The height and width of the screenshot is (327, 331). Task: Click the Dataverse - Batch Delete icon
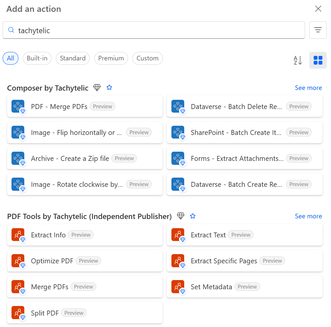[x=178, y=107]
